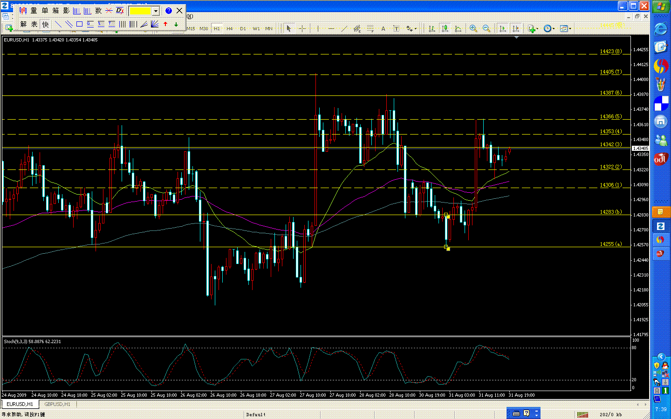Toggle chart auto scroll
This screenshot has width=671, height=419.
click(502, 29)
